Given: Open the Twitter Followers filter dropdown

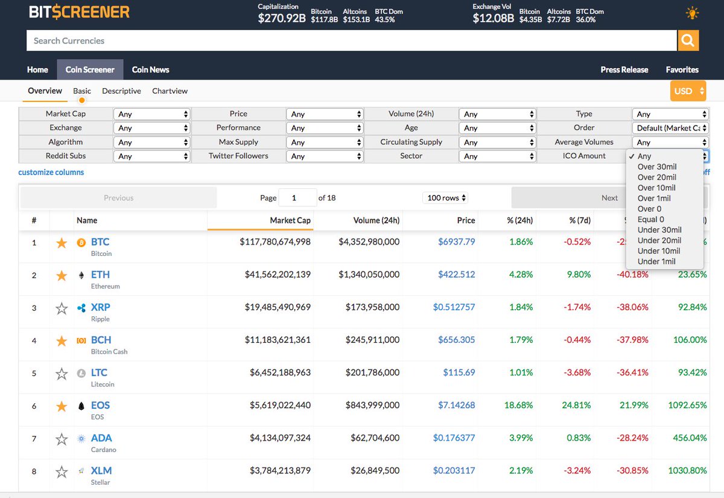Looking at the screenshot, I should 325,156.
